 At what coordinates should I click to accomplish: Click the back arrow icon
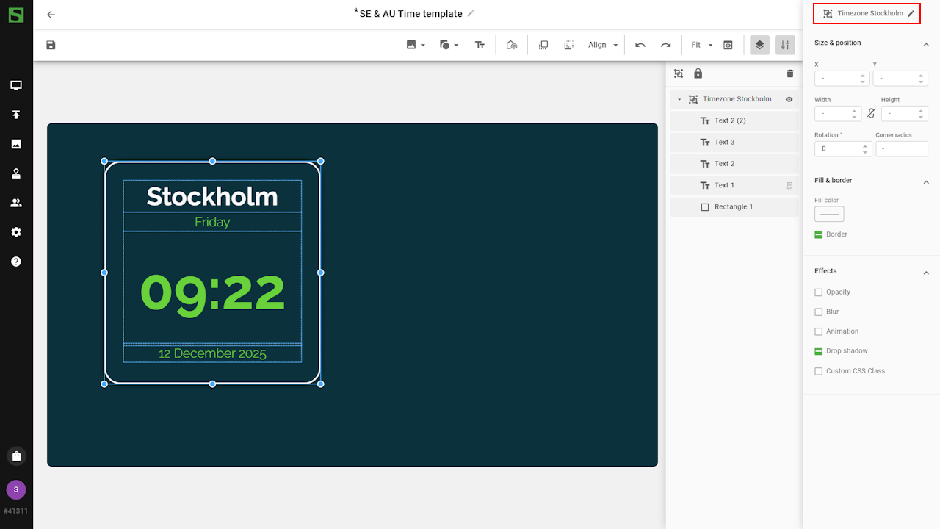51,14
